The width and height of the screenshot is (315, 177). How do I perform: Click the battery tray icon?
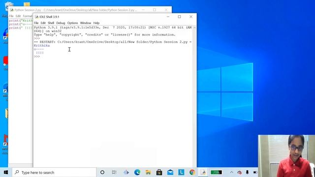coord(255,172)
